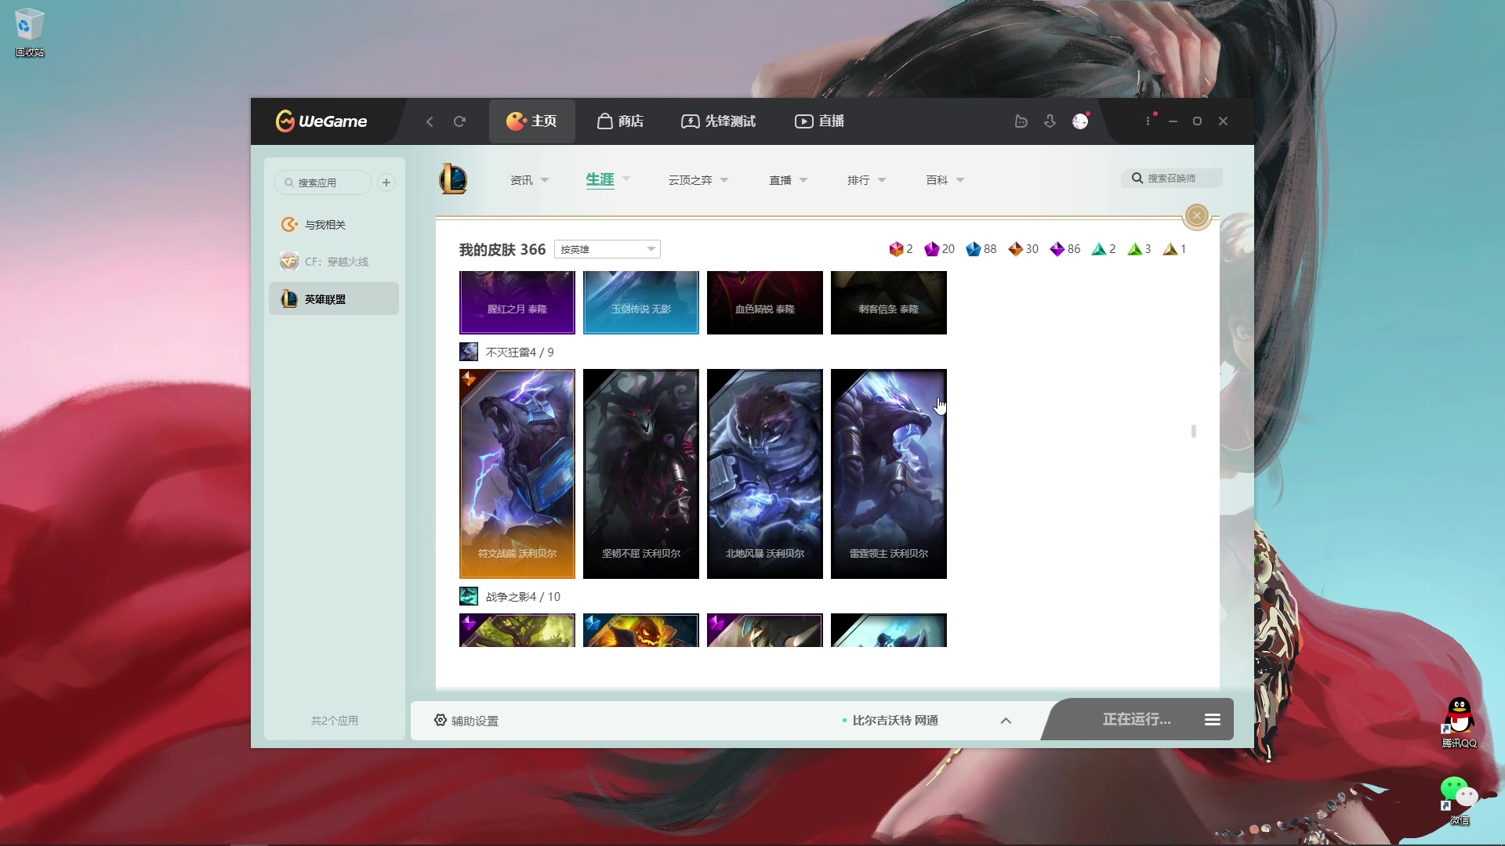This screenshot has width=1505, height=846.
Task: Refresh the WeGame page
Action: click(x=459, y=121)
